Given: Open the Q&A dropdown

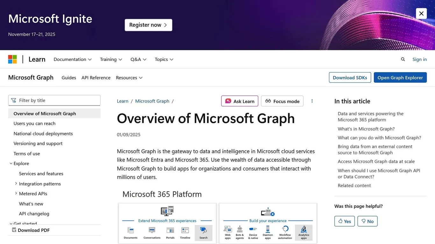Looking at the screenshot, I should pyautogui.click(x=139, y=59).
